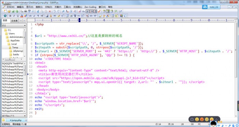Click the Bold B HTML icon
The width and height of the screenshot is (239, 127).
coord(10,16)
